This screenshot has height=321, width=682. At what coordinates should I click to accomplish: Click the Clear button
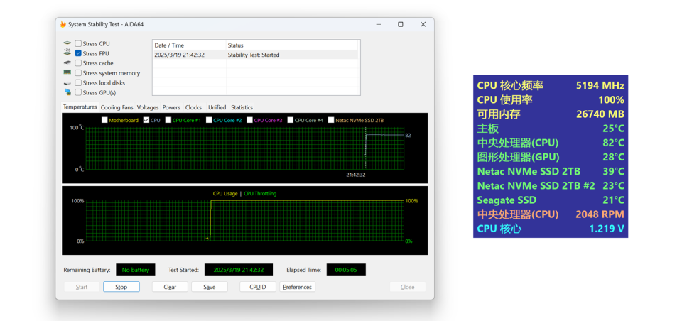[170, 287]
